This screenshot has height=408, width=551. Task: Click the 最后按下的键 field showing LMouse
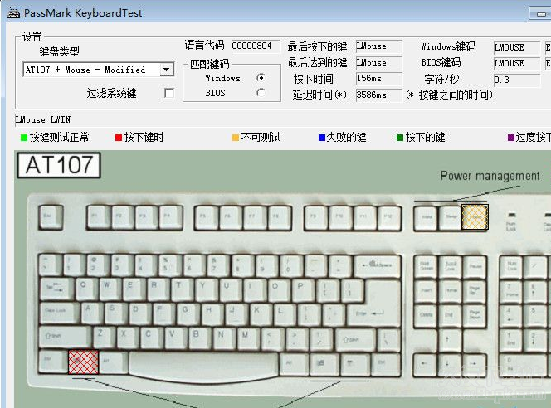(x=378, y=46)
